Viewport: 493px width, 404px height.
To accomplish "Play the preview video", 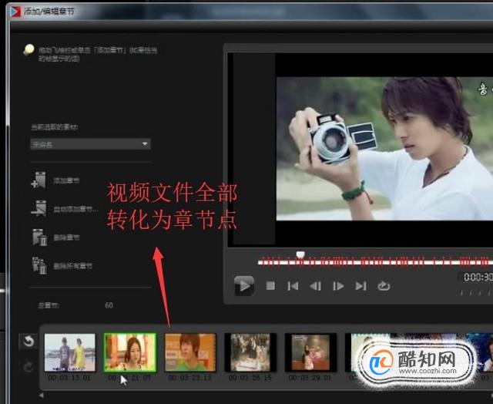I will (244, 286).
